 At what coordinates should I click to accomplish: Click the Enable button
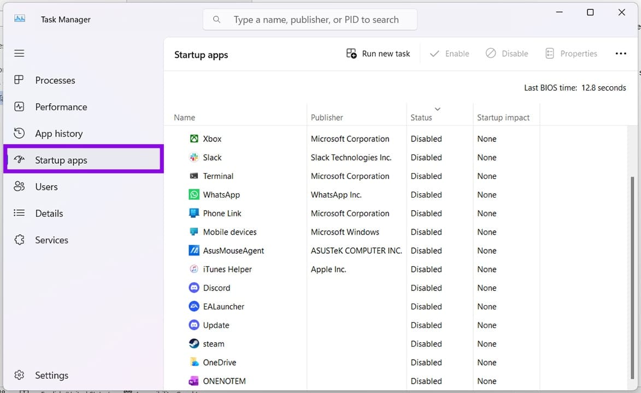click(449, 53)
